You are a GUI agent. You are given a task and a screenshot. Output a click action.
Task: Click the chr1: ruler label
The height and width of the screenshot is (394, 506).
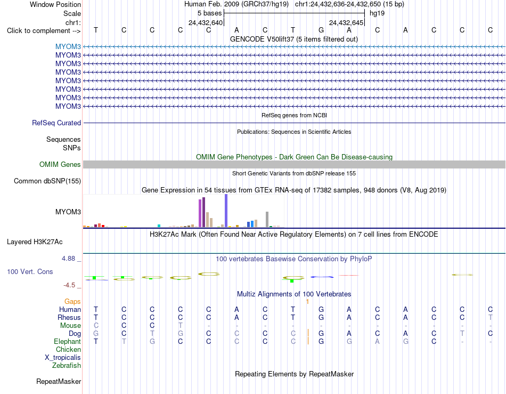point(73,22)
